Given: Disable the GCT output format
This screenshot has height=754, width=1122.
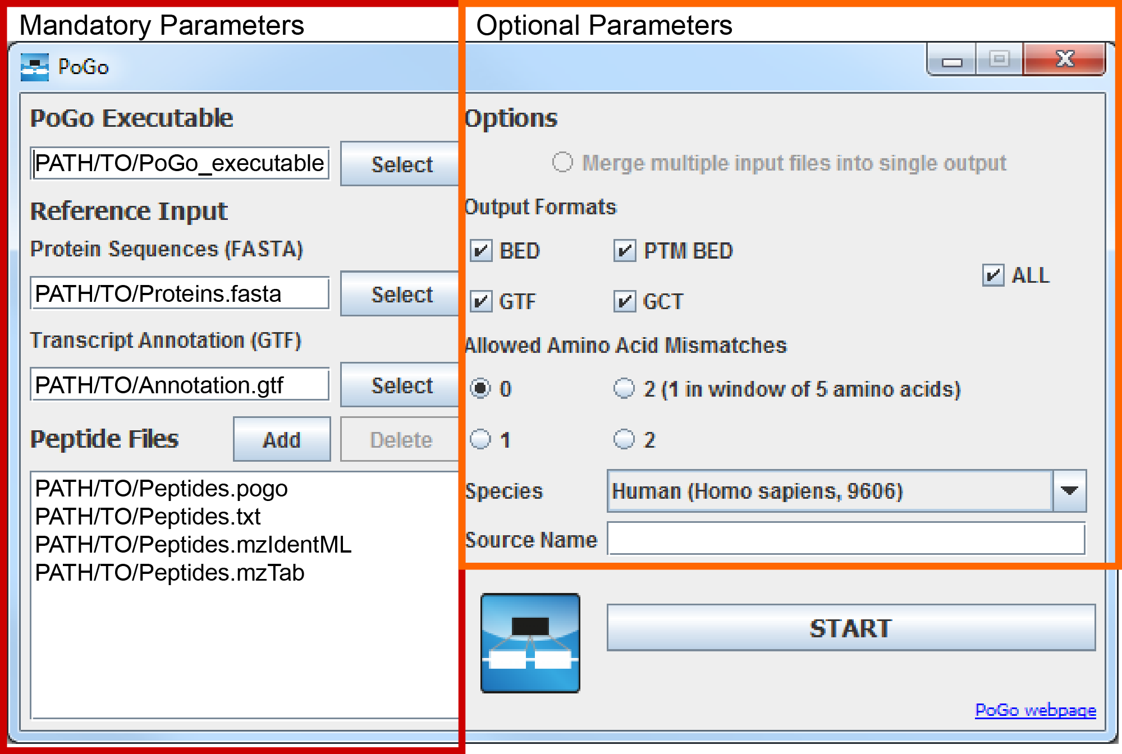Looking at the screenshot, I should [x=624, y=301].
